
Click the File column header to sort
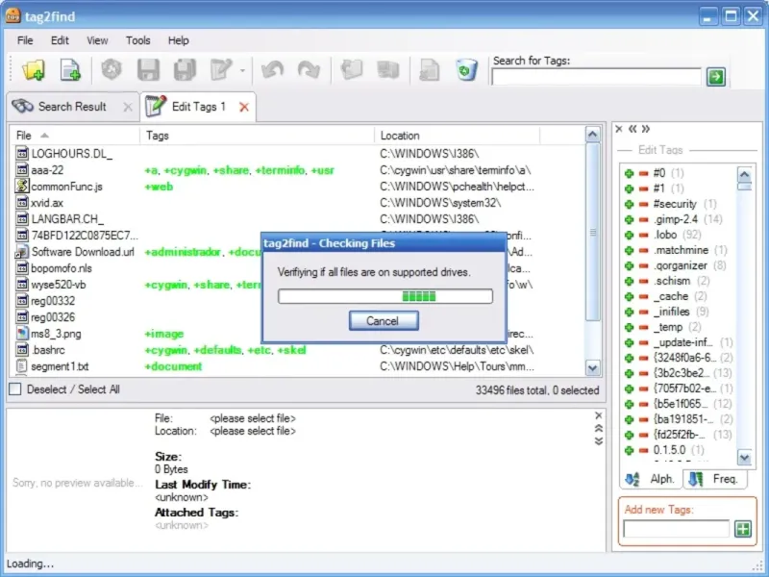tap(75, 136)
